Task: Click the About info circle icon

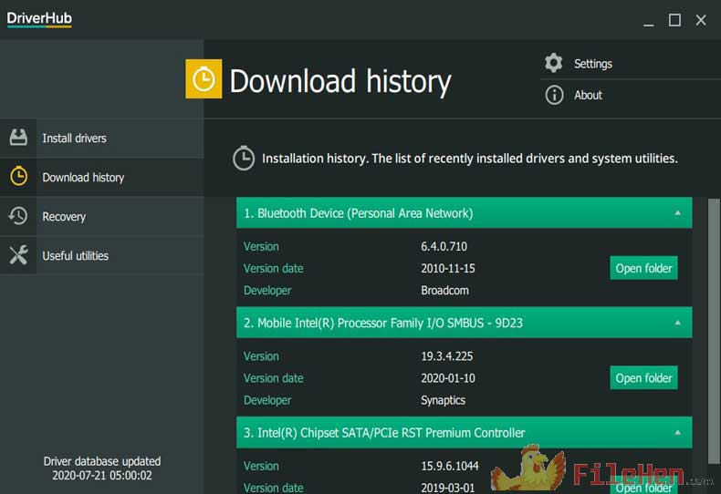Action: pyautogui.click(x=554, y=95)
